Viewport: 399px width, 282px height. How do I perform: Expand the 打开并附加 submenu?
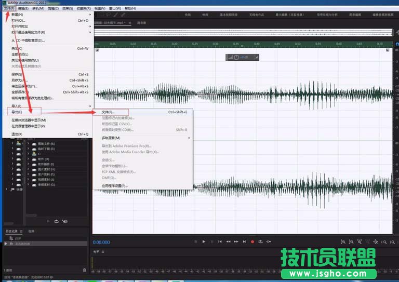[48, 26]
